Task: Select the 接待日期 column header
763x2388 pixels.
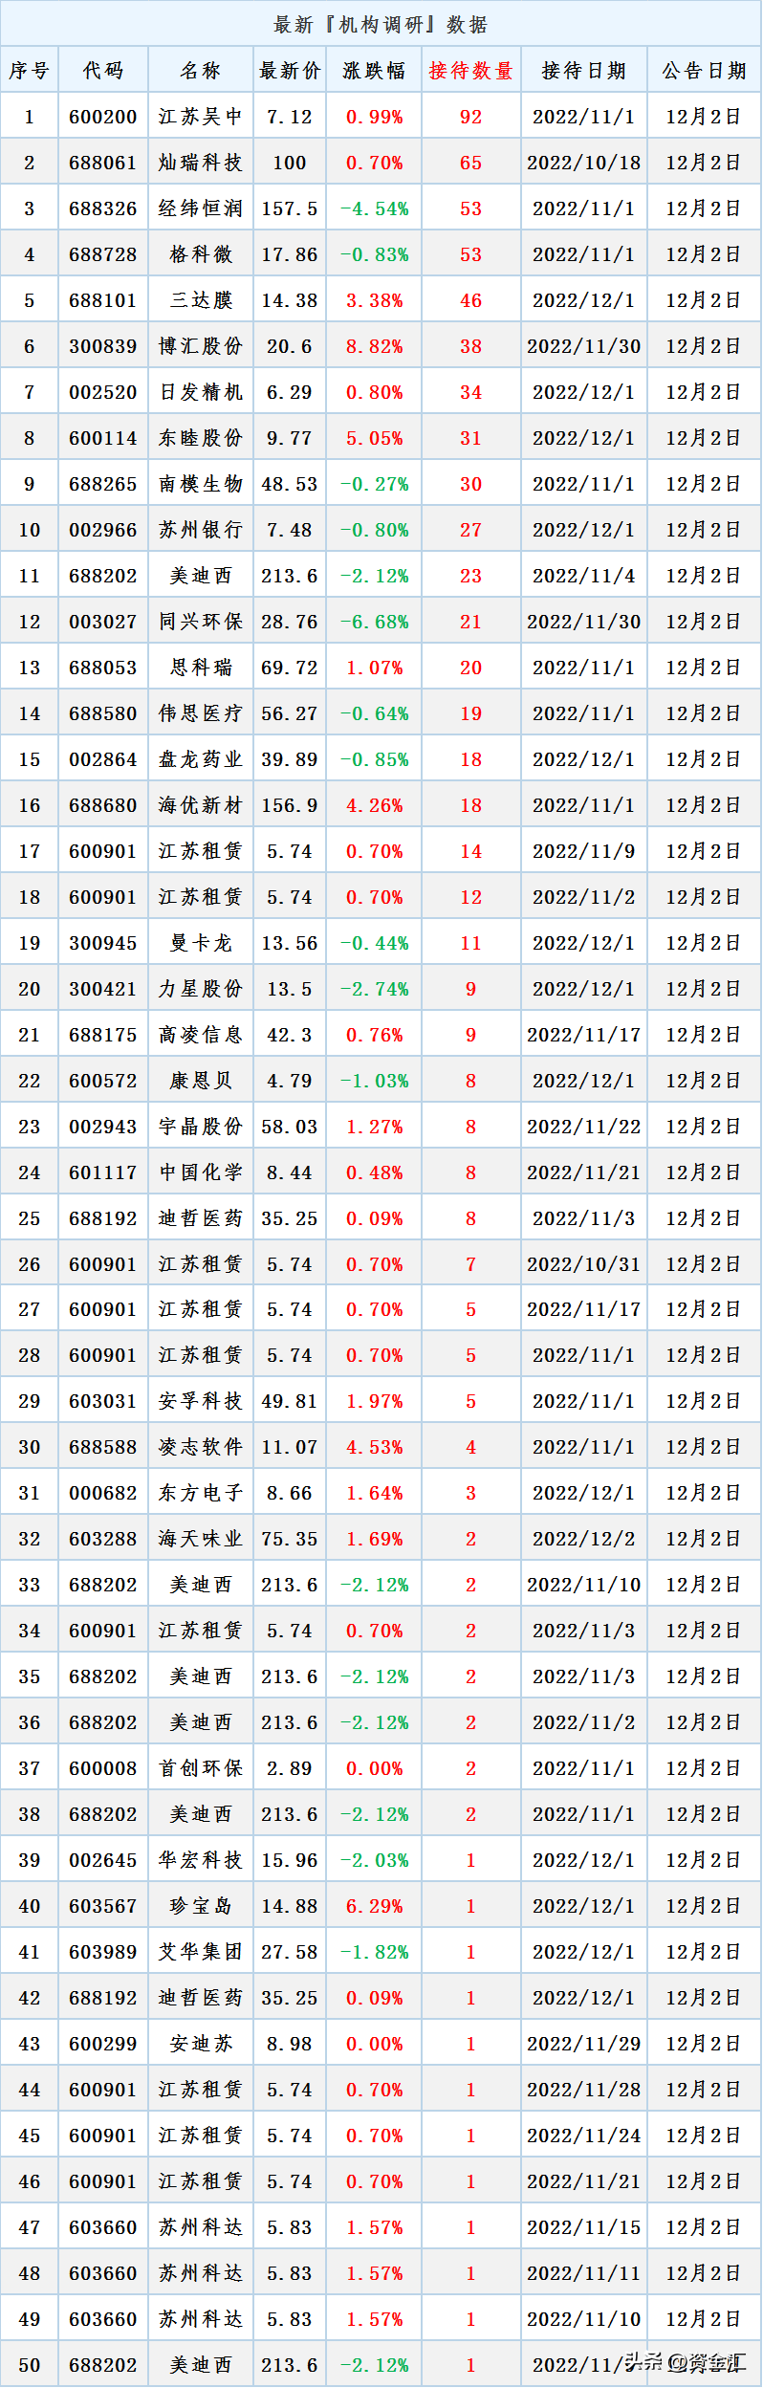Action: click(584, 71)
